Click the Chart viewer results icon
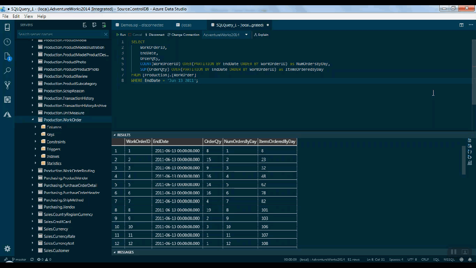Viewport: 476px width, 268px height. coord(469,163)
